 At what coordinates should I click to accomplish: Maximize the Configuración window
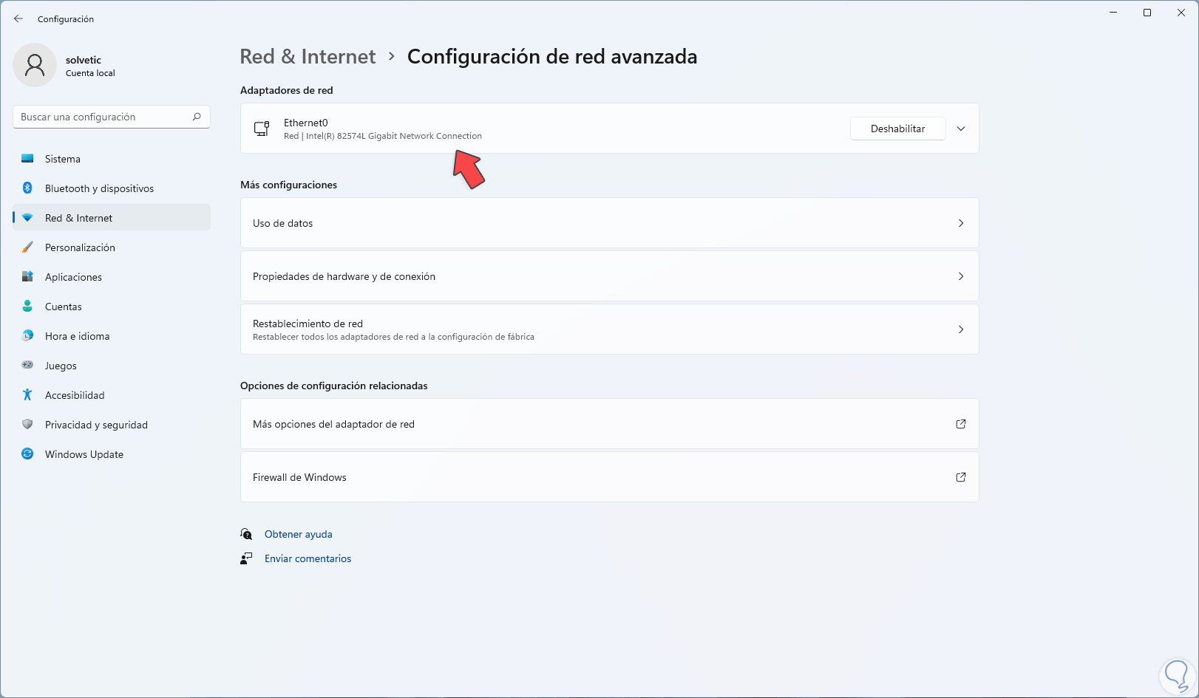[x=1147, y=13]
